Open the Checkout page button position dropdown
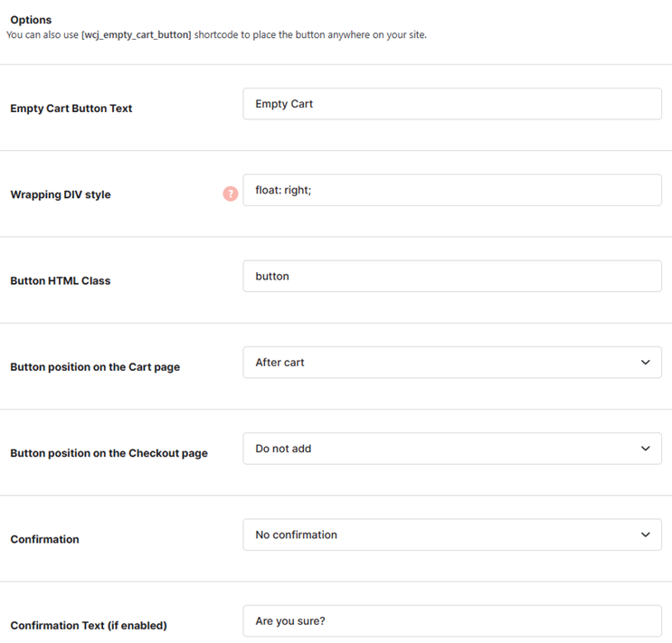Image resolution: width=672 pixels, height=643 pixels. point(452,449)
